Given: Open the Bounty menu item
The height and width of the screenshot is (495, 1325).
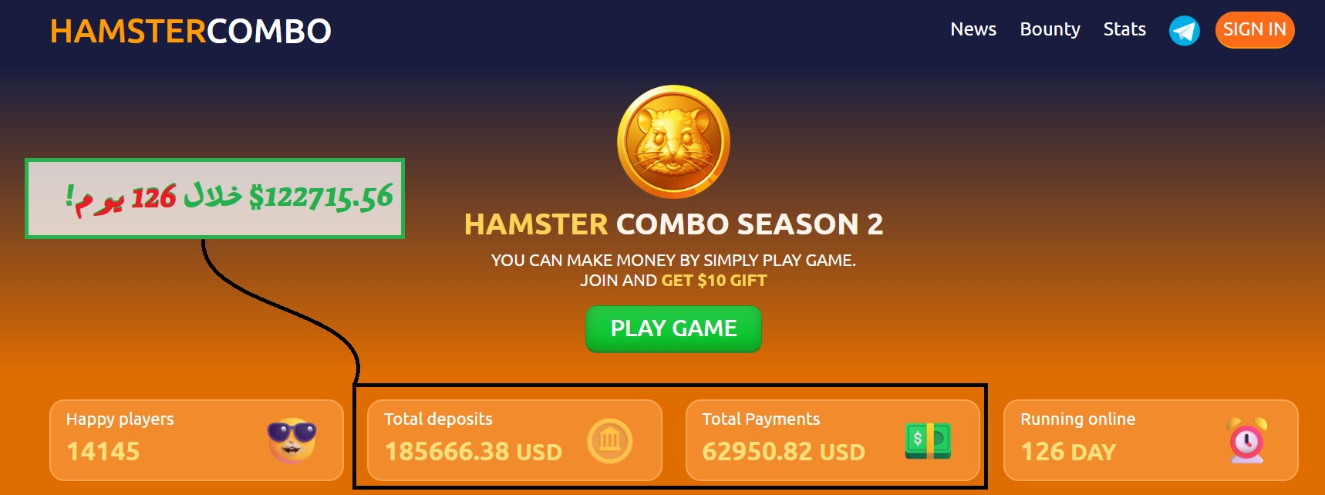Looking at the screenshot, I should 1050,29.
